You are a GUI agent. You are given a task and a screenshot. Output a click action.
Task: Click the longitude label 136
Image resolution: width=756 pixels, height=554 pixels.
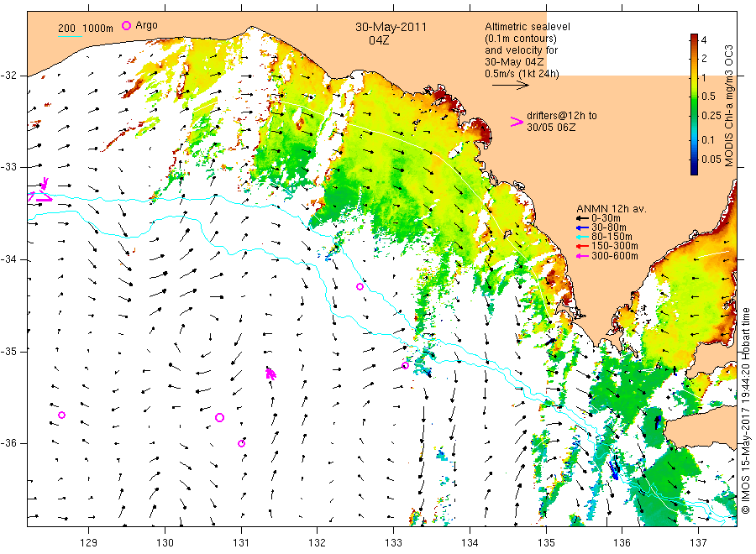coord(622,543)
